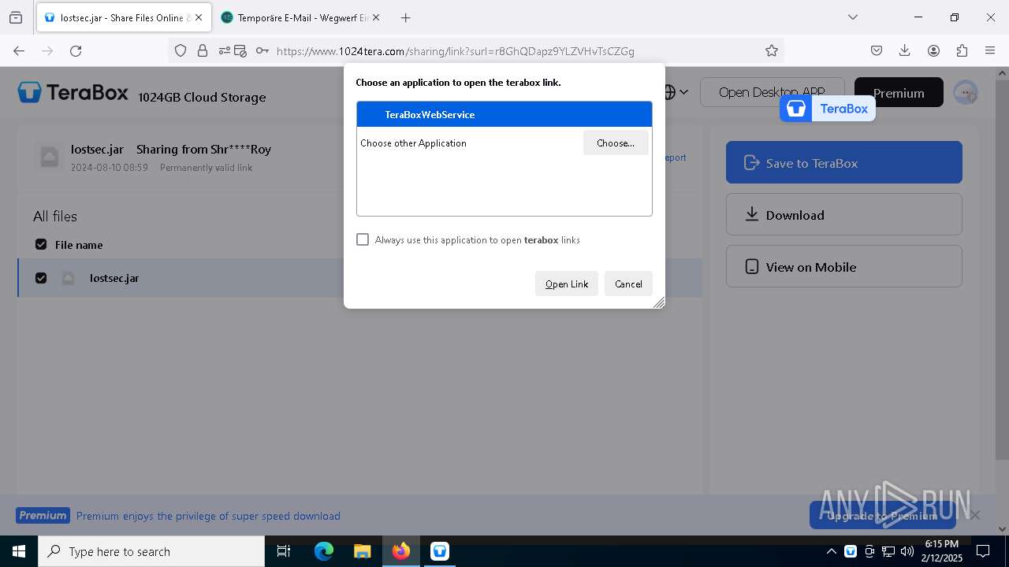This screenshot has height=567, width=1009.
Task: Click the lostsec.jar file icon in header
Action: [49, 157]
